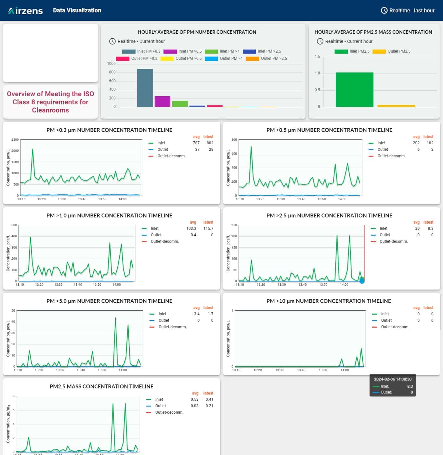Click the light green Inlet PM >1 bar
Image resolution: width=443 pixels, height=455 pixels.
[180, 104]
